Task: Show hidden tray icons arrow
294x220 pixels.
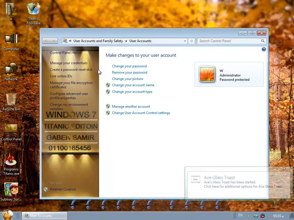Action: pyautogui.click(x=248, y=216)
